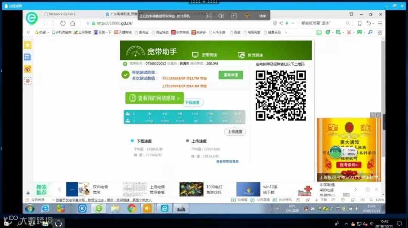Click the green 46% accelerator ball
The height and width of the screenshot is (228, 408).
[335, 152]
